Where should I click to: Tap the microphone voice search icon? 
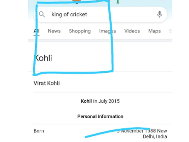click(x=159, y=14)
